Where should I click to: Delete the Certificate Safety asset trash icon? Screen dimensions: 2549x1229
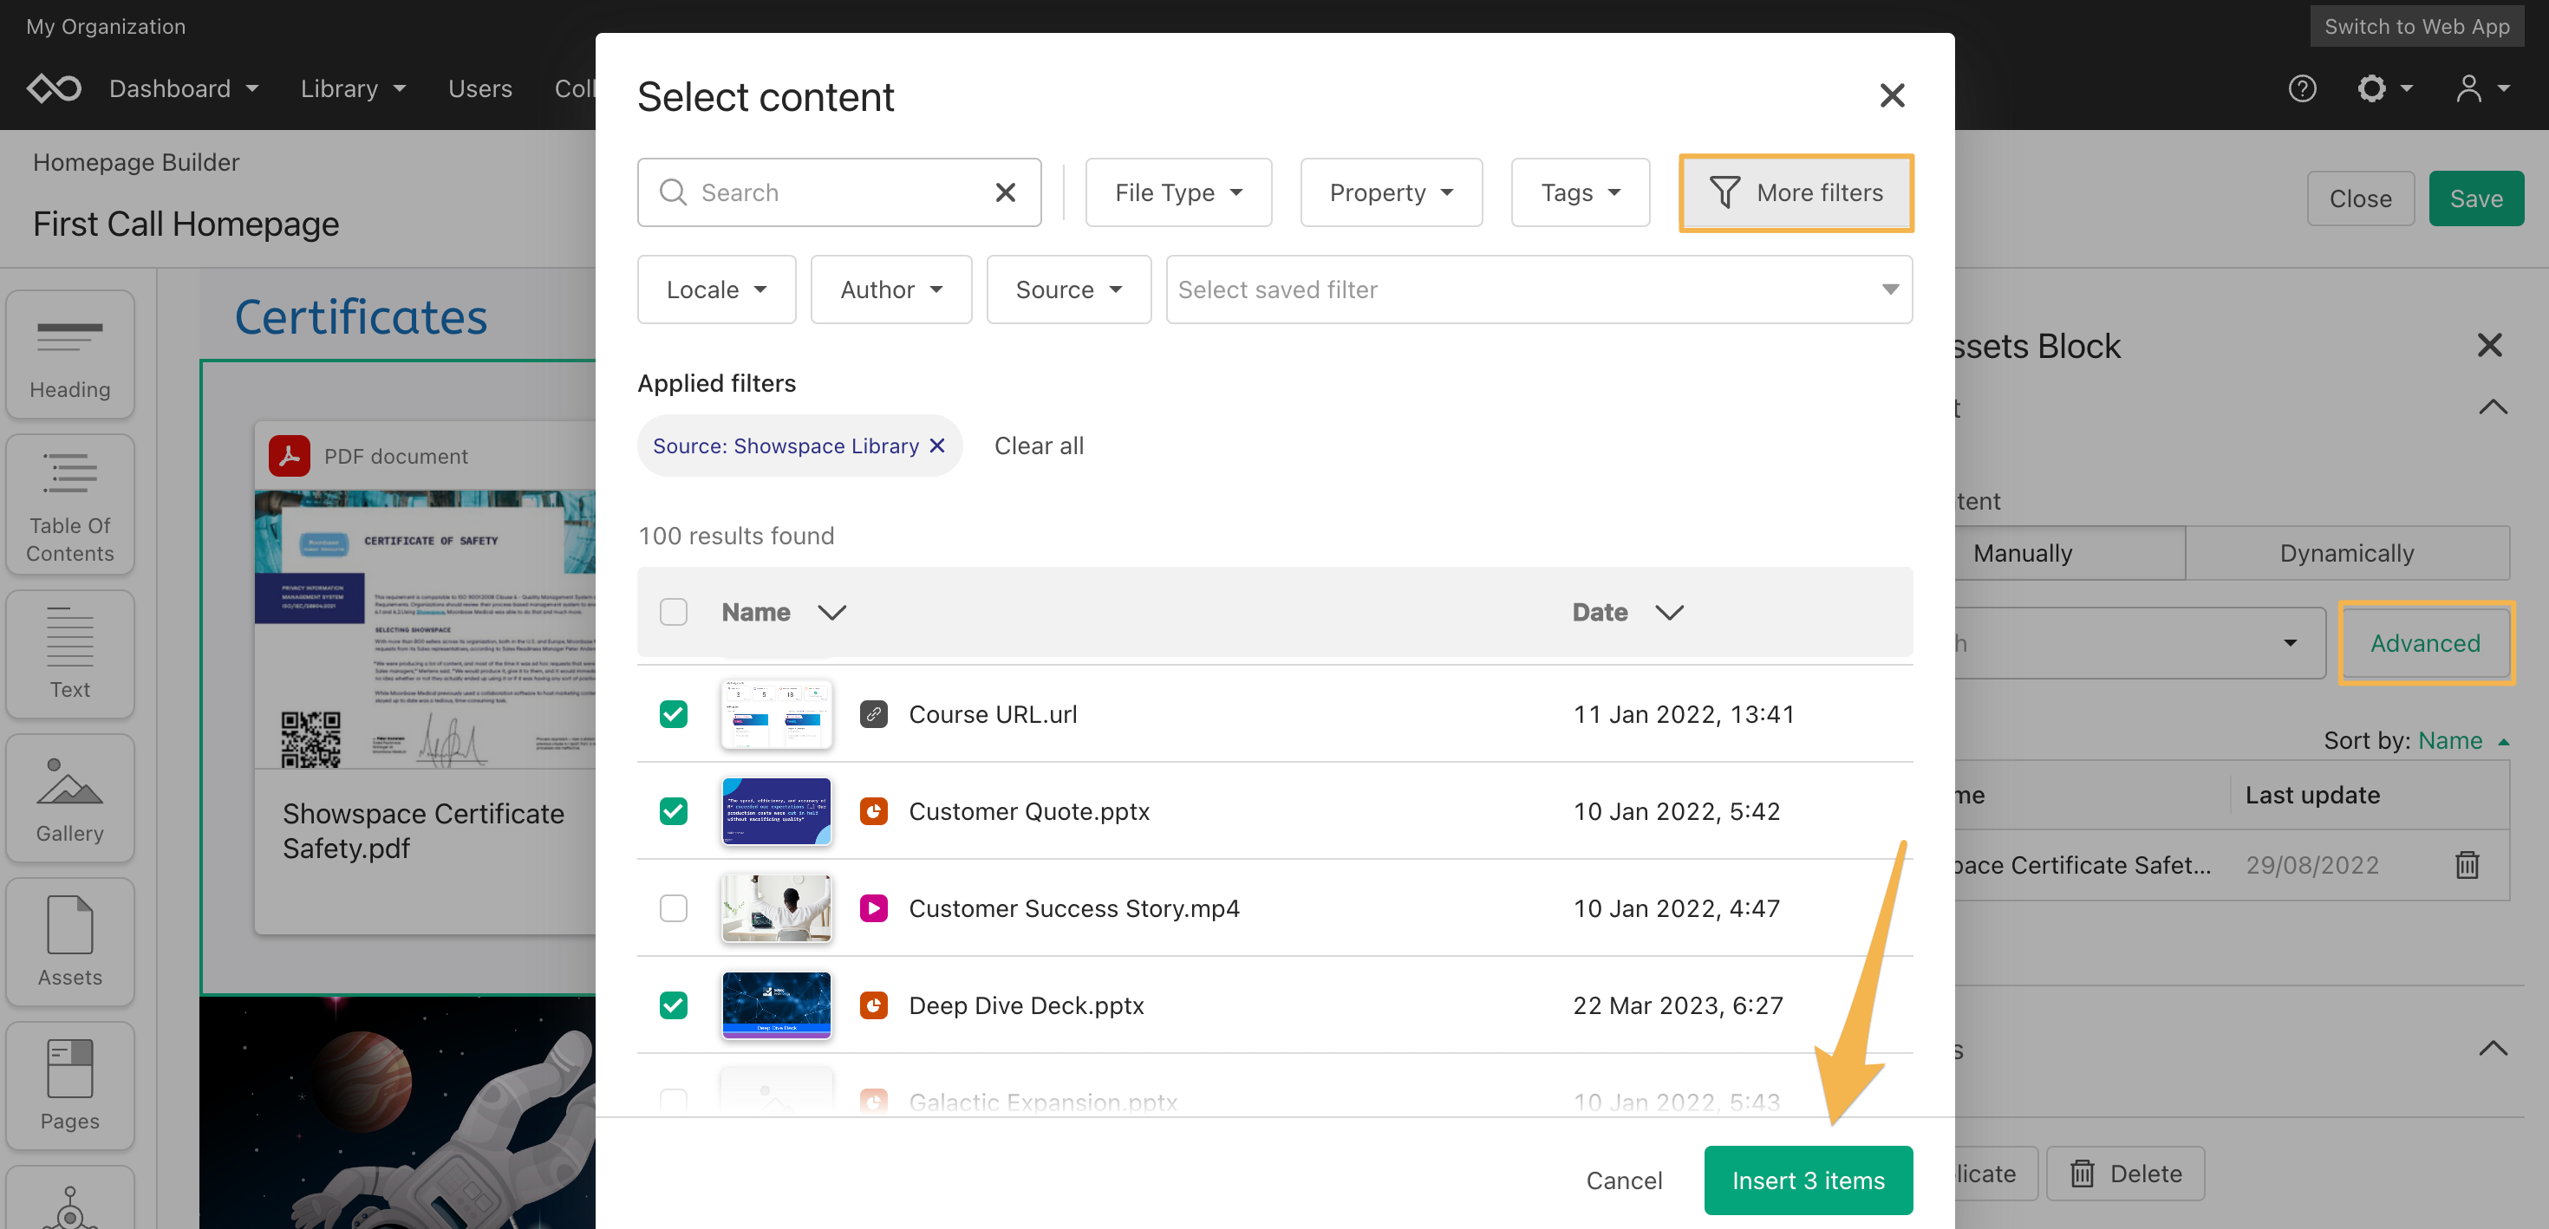pyautogui.click(x=2467, y=864)
